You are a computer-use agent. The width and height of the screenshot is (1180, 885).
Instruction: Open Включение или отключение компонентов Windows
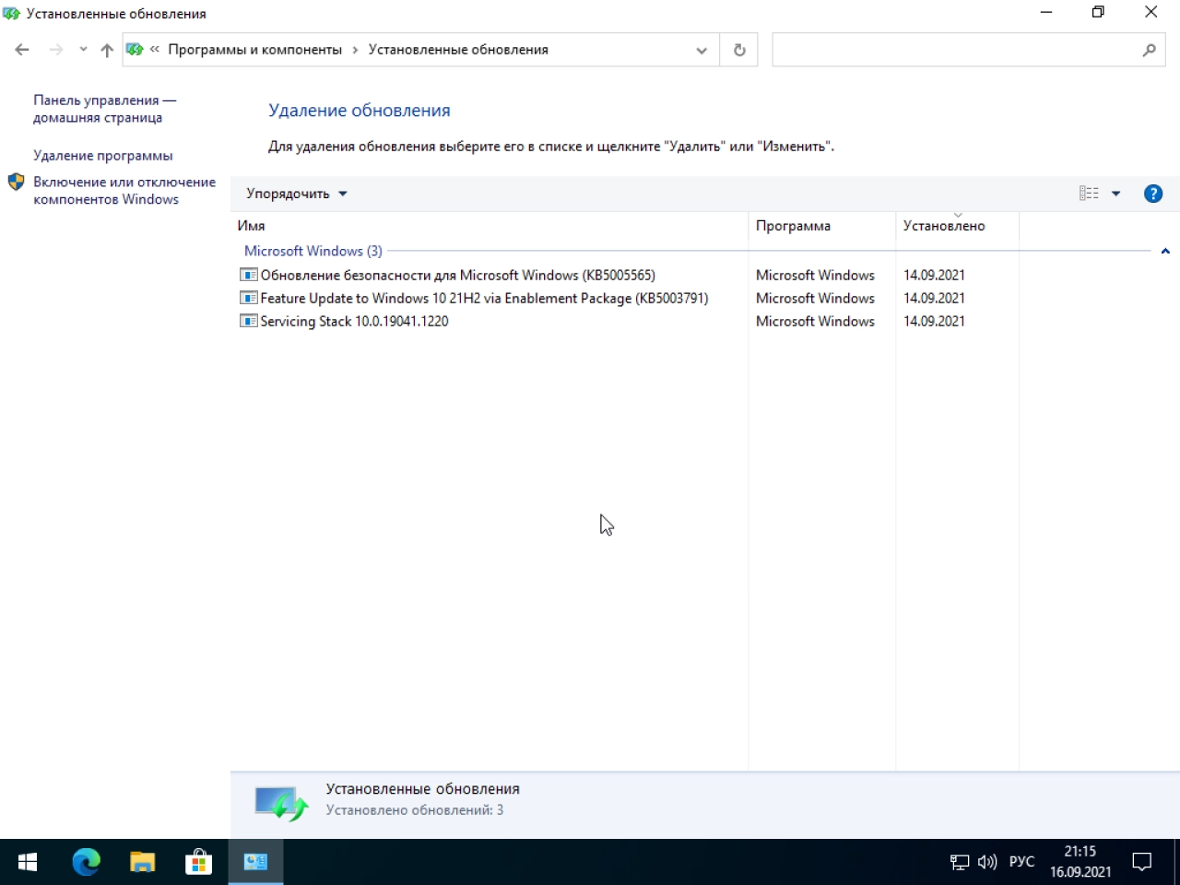124,191
